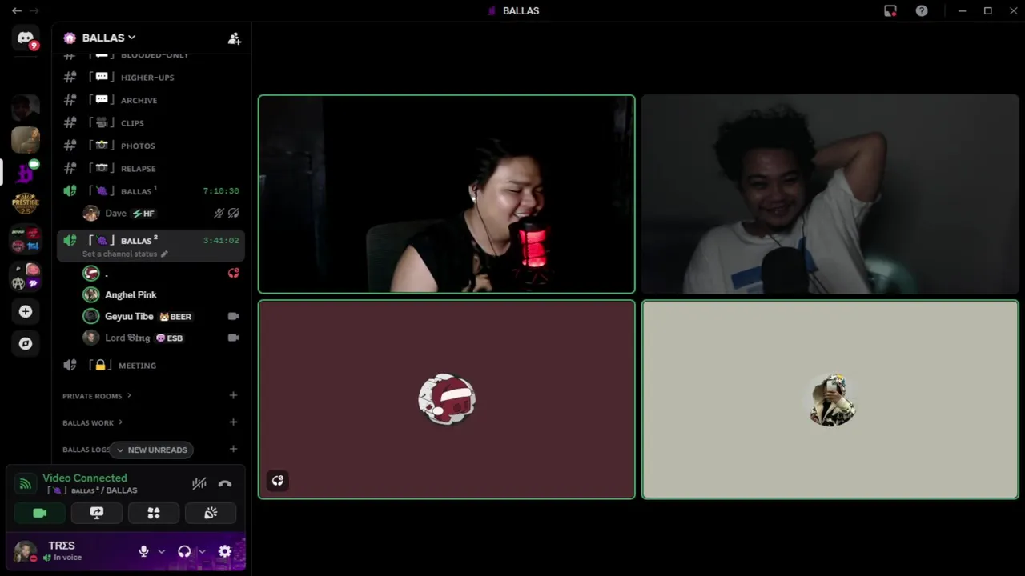The width and height of the screenshot is (1025, 576).
Task: Open the soundboard
Action: (211, 513)
